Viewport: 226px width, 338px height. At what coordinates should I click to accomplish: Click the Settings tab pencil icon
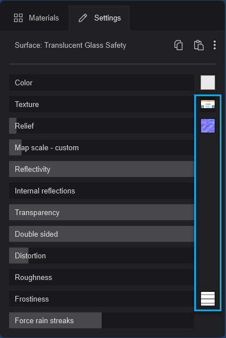tap(83, 18)
